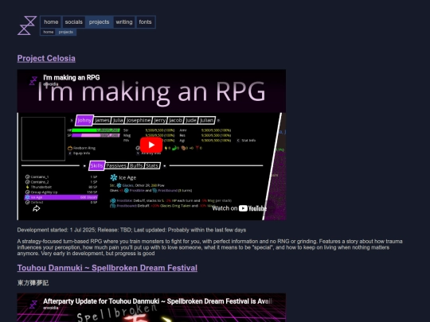Open the Afterparty Update video title

pyautogui.click(x=158, y=301)
